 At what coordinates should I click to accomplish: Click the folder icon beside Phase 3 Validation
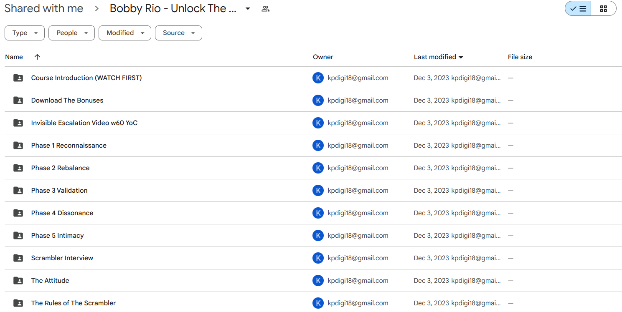[x=18, y=191]
